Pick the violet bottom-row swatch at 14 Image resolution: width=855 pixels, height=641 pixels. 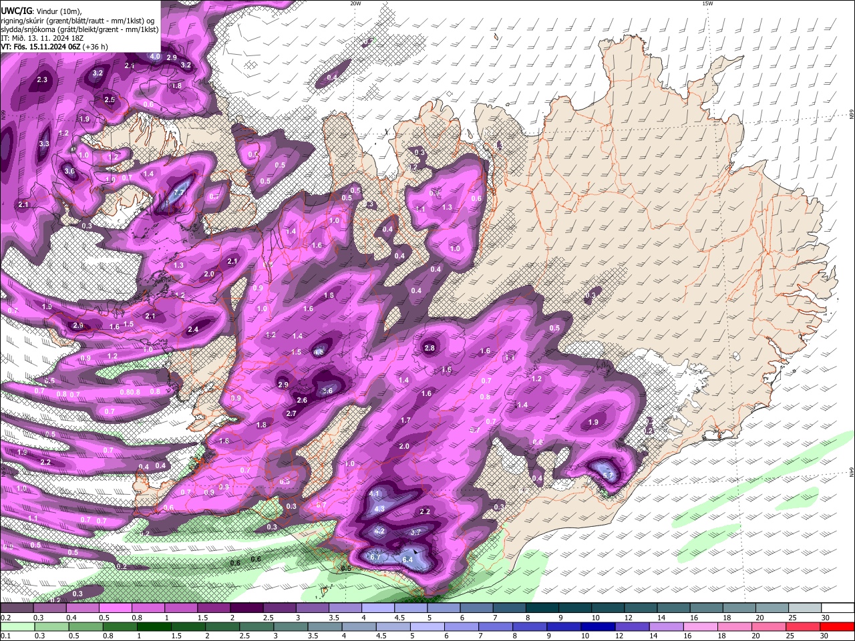tap(666, 627)
